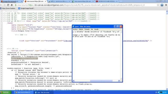
Task: Open the Chrome menu hamburger icon
Action: tap(166, 5)
